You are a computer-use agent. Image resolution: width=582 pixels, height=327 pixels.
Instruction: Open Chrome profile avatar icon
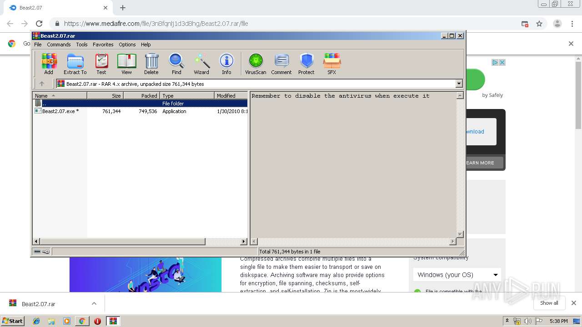click(557, 24)
